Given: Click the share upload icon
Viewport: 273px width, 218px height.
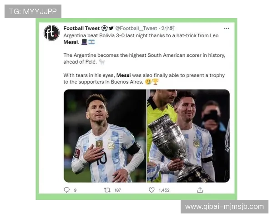Looking at the screenshot, I should tap(200, 190).
